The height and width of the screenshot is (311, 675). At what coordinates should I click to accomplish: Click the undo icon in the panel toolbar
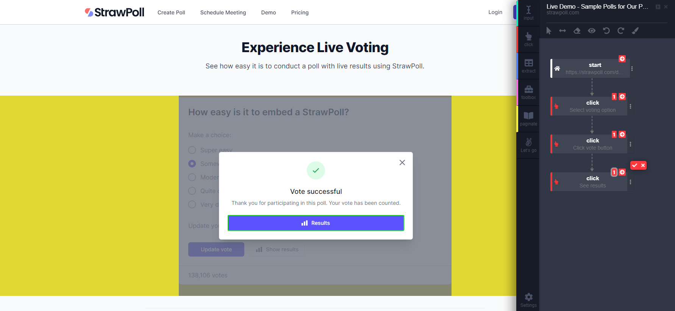coord(606,31)
